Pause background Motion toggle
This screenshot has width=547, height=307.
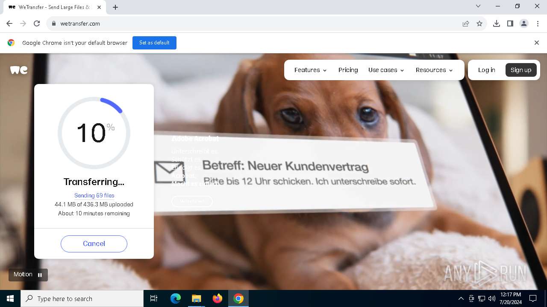tap(28, 275)
